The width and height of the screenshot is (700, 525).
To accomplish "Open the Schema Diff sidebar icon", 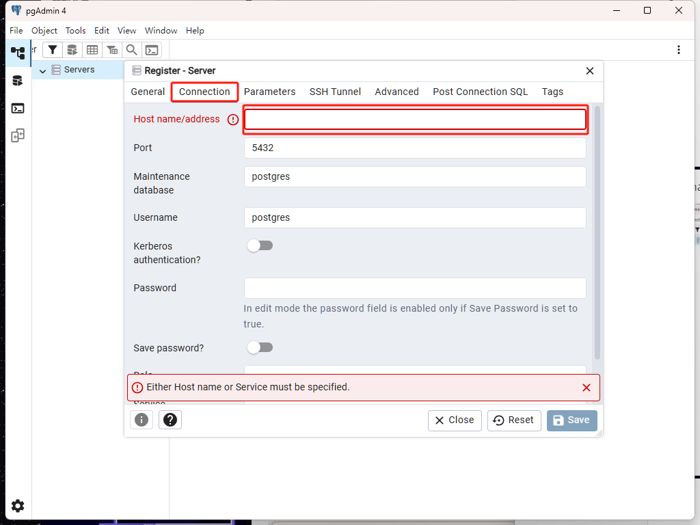I will pos(17,135).
